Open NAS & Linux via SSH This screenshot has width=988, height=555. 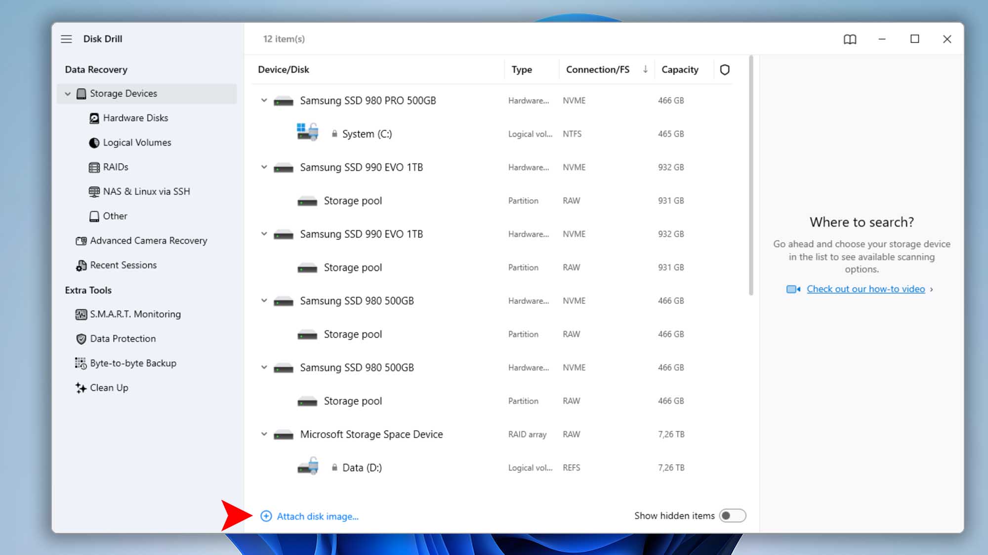coord(146,191)
